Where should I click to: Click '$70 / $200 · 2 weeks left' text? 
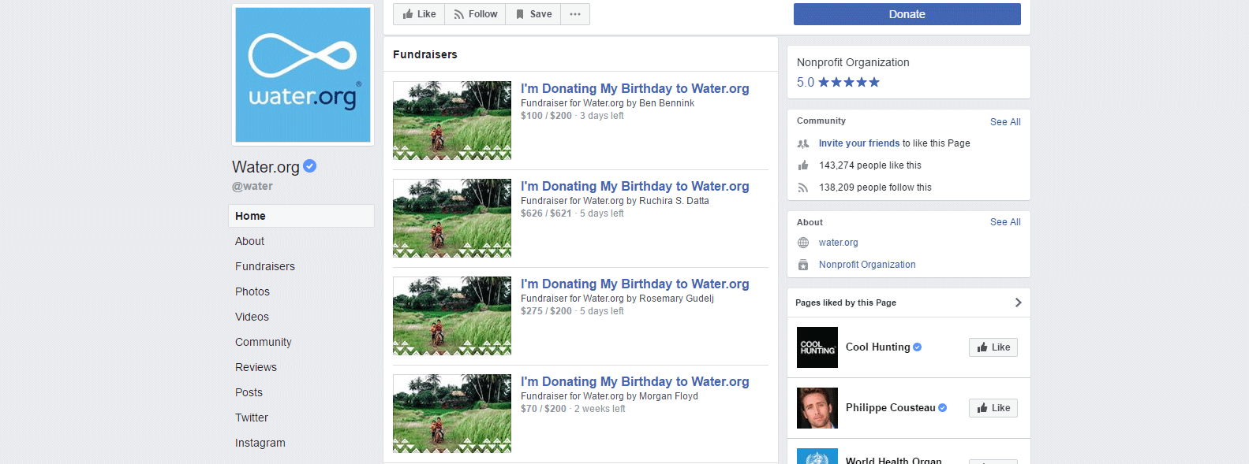[573, 409]
